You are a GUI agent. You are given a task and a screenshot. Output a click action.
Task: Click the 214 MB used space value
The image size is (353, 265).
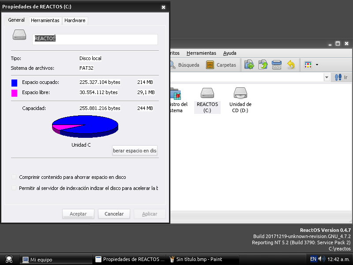coord(145,82)
